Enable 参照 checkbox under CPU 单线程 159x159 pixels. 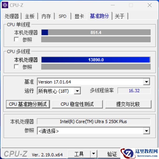pyautogui.click(x=16, y=39)
